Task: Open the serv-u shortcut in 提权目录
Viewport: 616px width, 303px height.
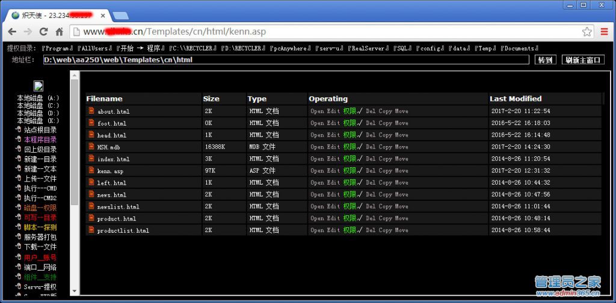Action: click(x=329, y=48)
